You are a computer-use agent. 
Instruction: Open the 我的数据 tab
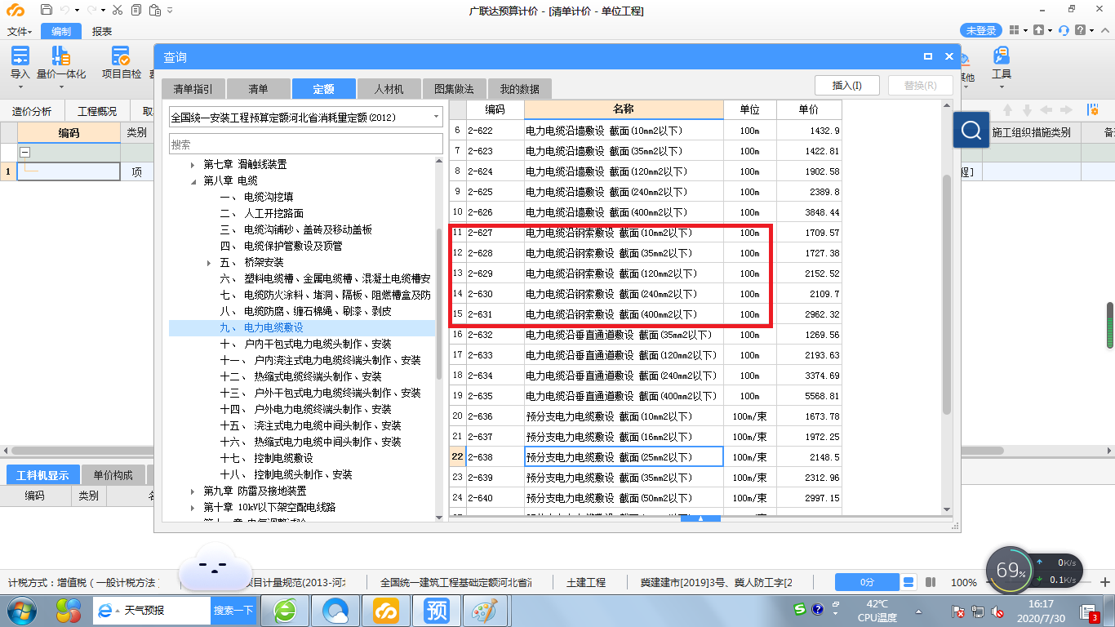pyautogui.click(x=520, y=88)
